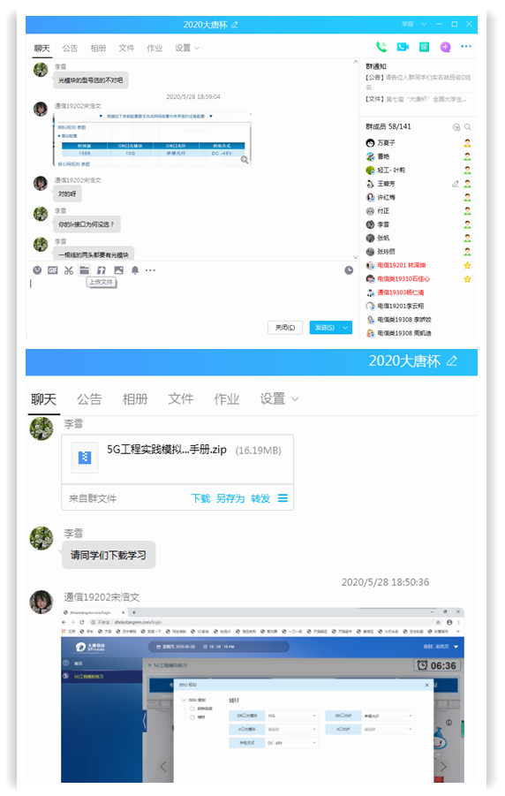Open the emoji picker in chat toolbar
This screenshot has height=796, width=505.
[37, 270]
